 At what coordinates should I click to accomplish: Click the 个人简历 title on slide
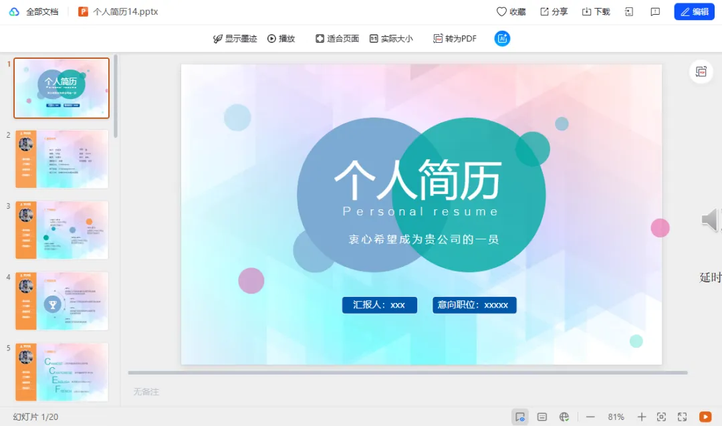[418, 180]
